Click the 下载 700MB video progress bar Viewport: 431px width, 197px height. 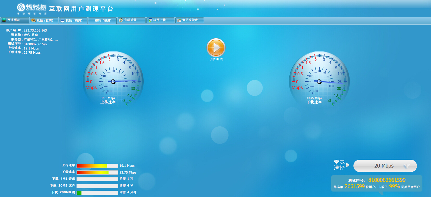coord(97,193)
